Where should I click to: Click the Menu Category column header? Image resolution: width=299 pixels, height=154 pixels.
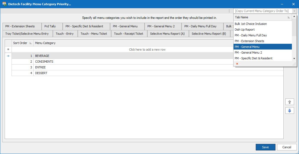159,43
